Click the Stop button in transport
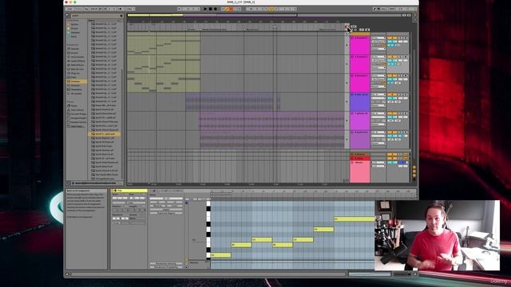 coord(210,9)
